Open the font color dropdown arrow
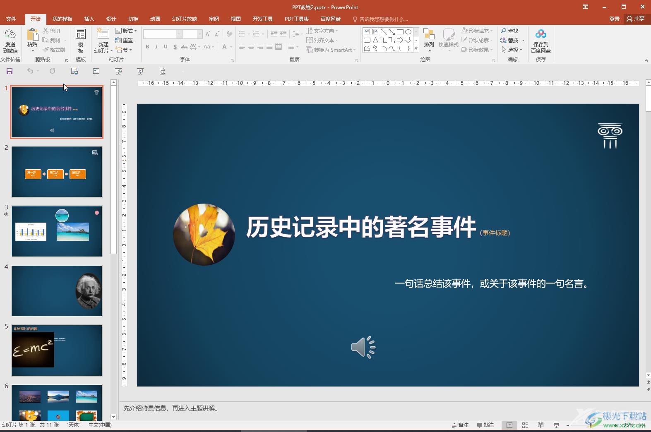Image resolution: width=651 pixels, height=432 pixels. point(231,47)
